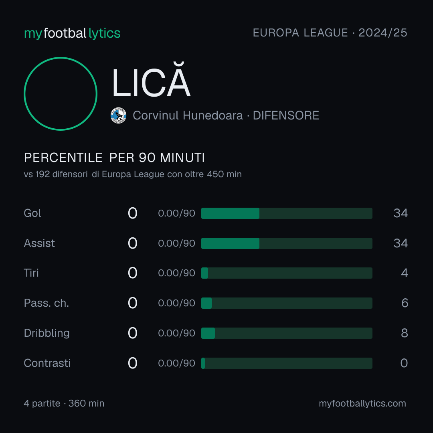Image resolution: width=433 pixels, height=433 pixels.
Task: Click the Corvinul Hunedoara club crest icon
Action: tap(118, 115)
